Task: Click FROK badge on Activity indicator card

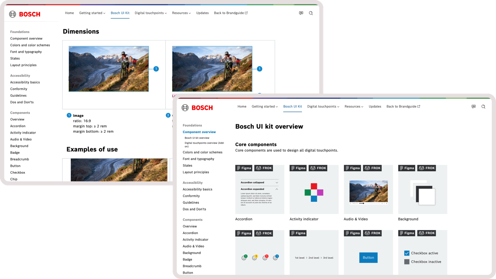Action: point(318,168)
